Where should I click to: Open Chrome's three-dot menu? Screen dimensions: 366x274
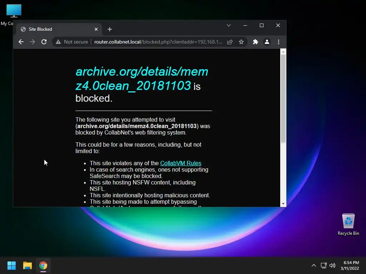278,42
